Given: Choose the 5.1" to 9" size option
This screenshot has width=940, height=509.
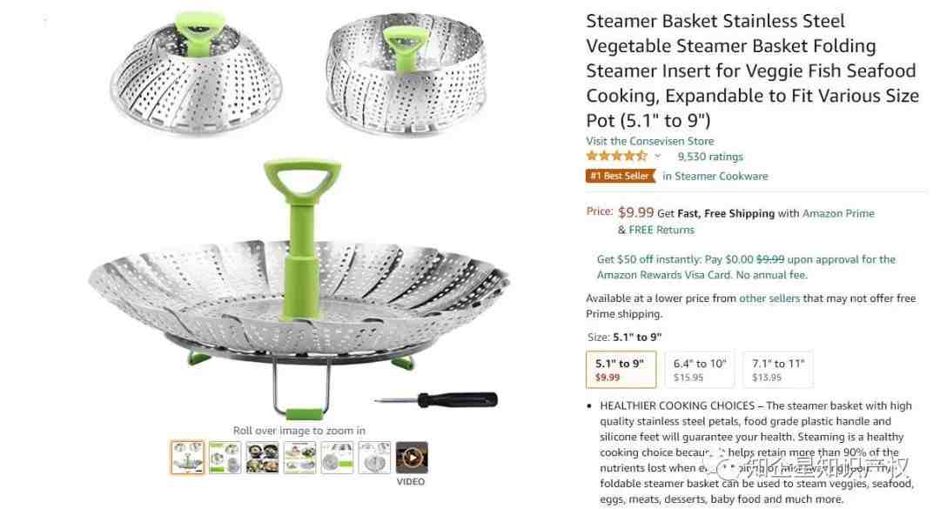Looking at the screenshot, I should tap(621, 369).
